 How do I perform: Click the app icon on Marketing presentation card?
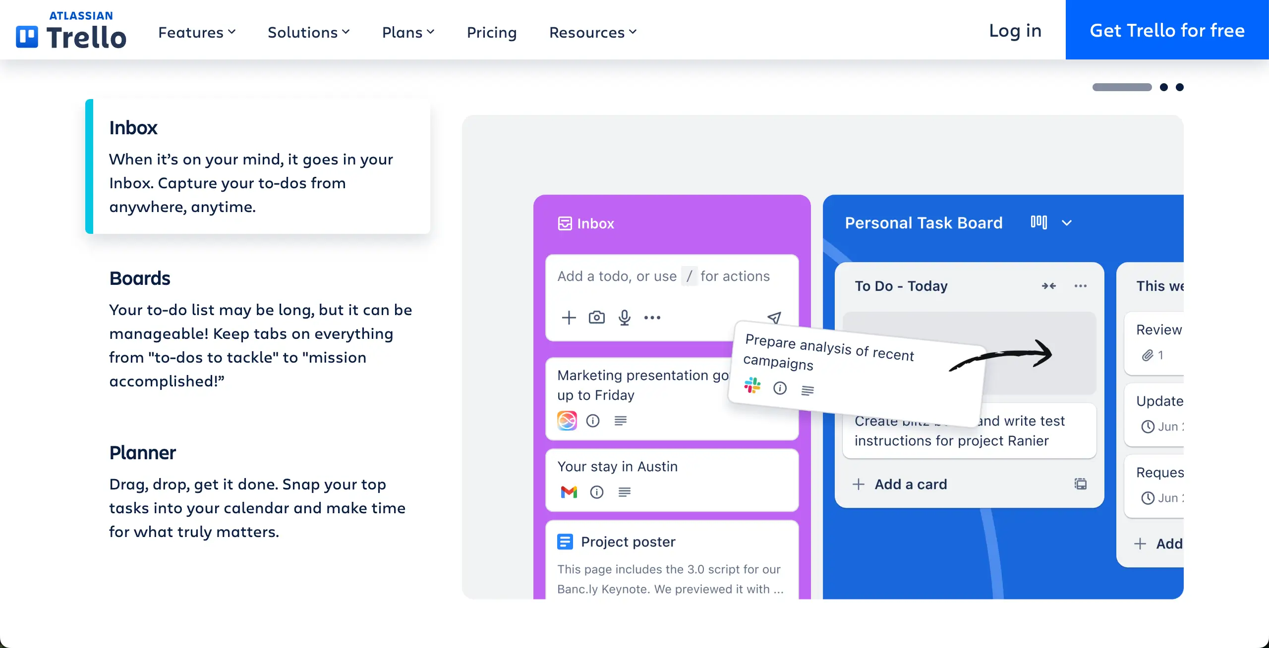(x=567, y=421)
